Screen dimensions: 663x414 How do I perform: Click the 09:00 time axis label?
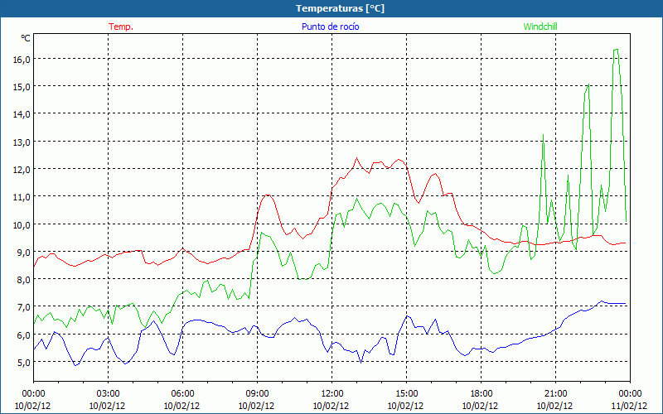257,394
